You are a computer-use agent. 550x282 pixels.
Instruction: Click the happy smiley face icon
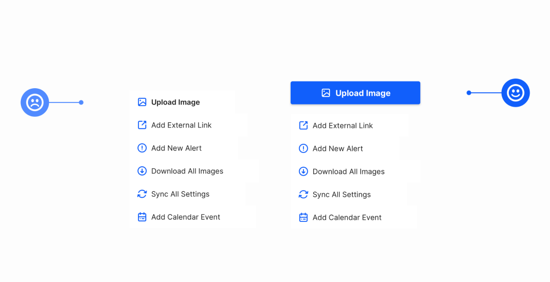(x=515, y=93)
